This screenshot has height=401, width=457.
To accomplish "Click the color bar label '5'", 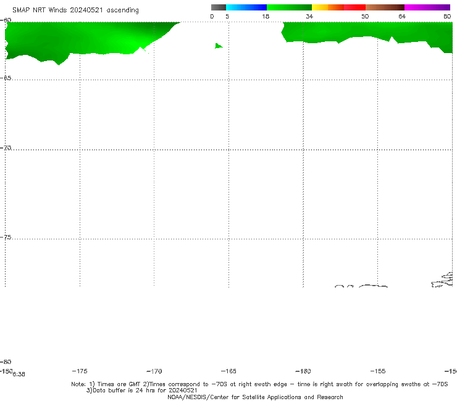I will pyautogui.click(x=227, y=17).
